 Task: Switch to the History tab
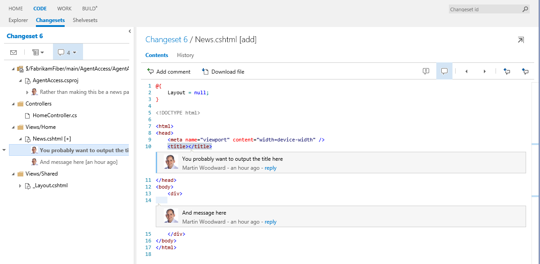185,55
